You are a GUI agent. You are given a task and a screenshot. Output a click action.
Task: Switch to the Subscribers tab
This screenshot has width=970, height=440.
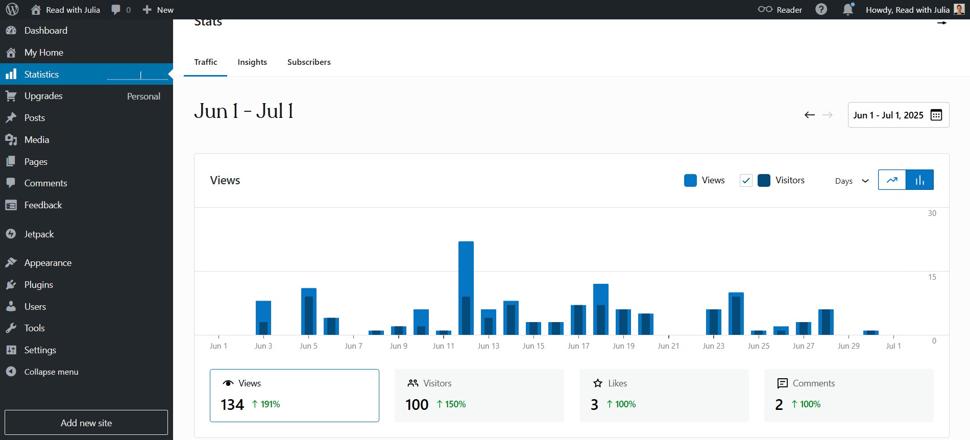pos(309,62)
